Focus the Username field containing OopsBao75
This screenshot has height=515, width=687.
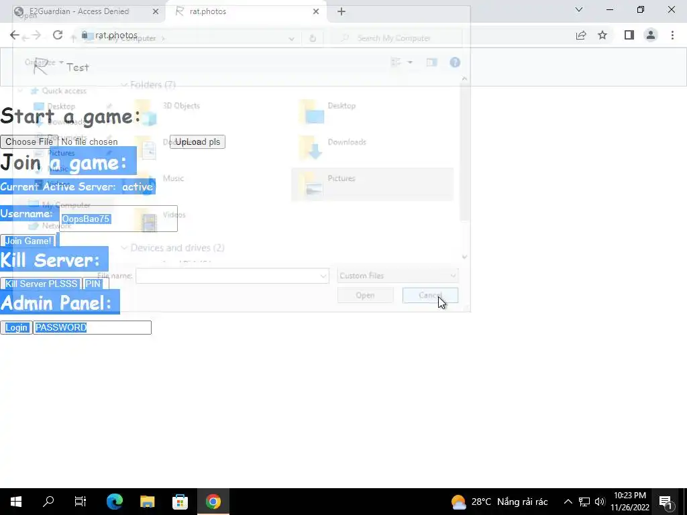click(118, 219)
